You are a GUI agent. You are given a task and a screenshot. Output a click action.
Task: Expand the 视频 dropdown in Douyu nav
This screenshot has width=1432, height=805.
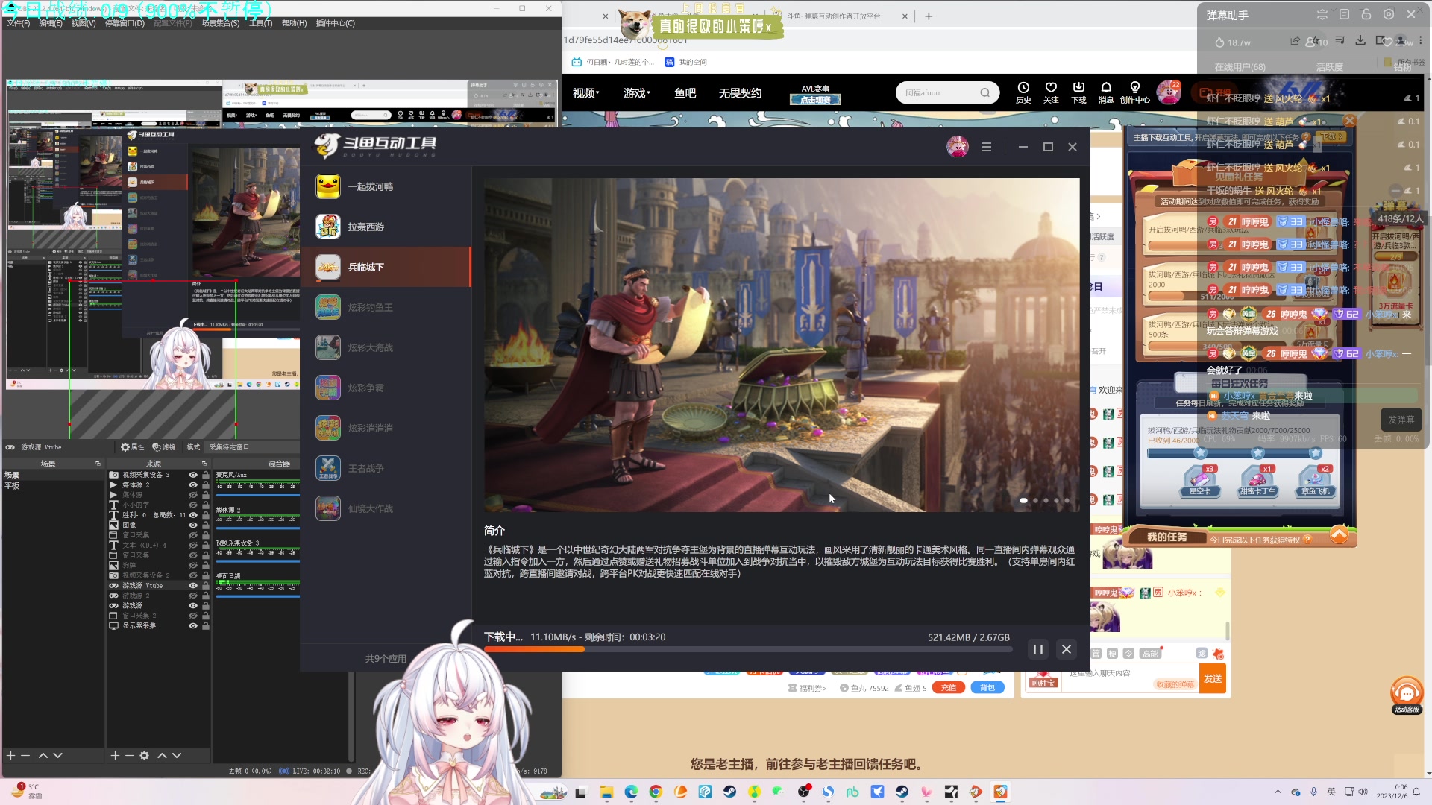pos(586,93)
